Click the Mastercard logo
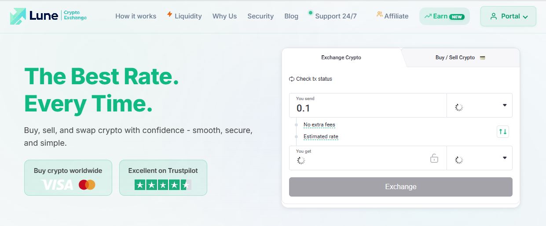The image size is (546, 226). pyautogui.click(x=87, y=185)
